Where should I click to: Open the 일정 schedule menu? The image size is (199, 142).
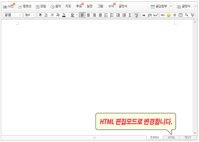point(90,6)
